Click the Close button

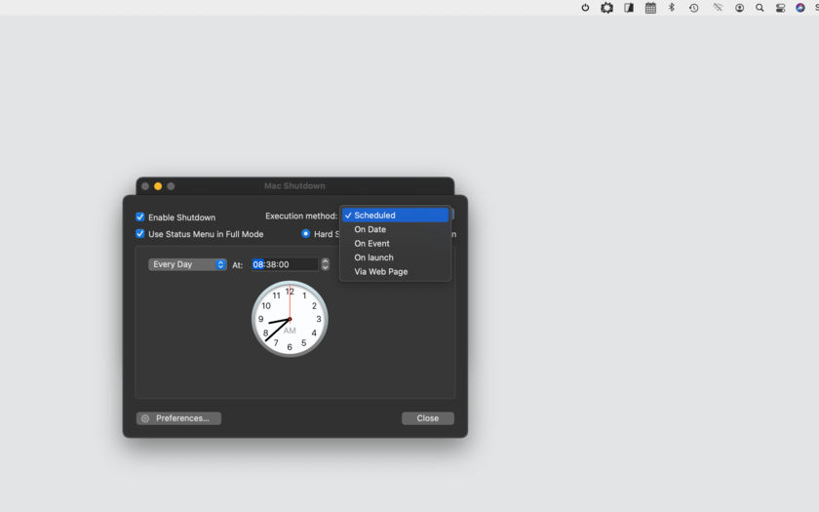[428, 418]
